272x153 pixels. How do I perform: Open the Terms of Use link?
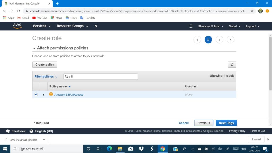click(257, 131)
